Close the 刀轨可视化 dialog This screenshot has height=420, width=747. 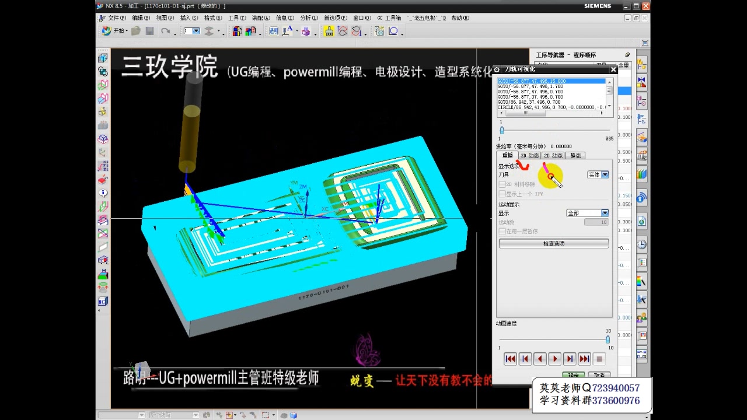(x=613, y=69)
